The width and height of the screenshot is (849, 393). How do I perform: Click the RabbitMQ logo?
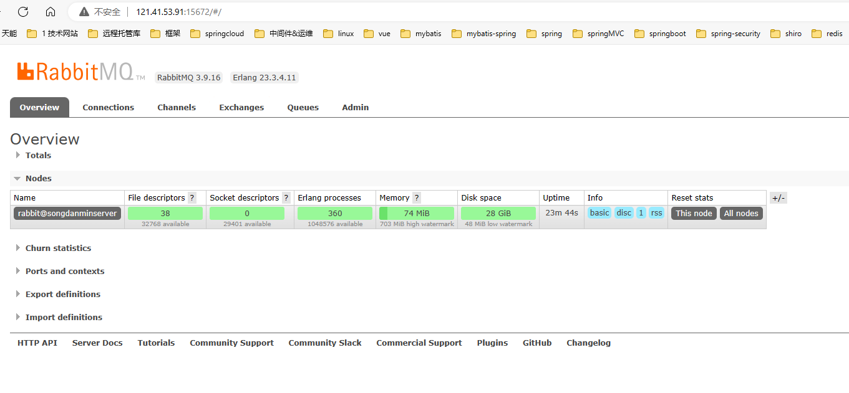[81, 72]
